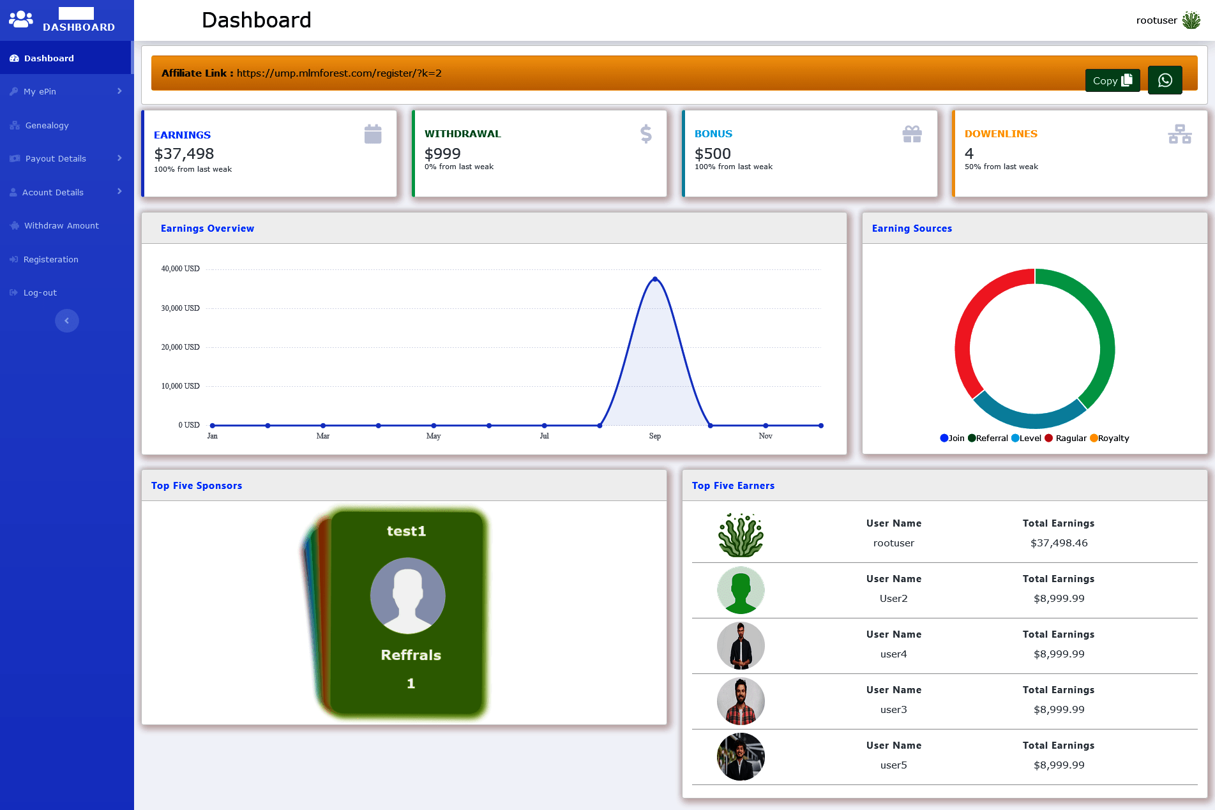The width and height of the screenshot is (1215, 810).
Task: Click the copy pages icon in Copy button
Action: [x=1127, y=80]
